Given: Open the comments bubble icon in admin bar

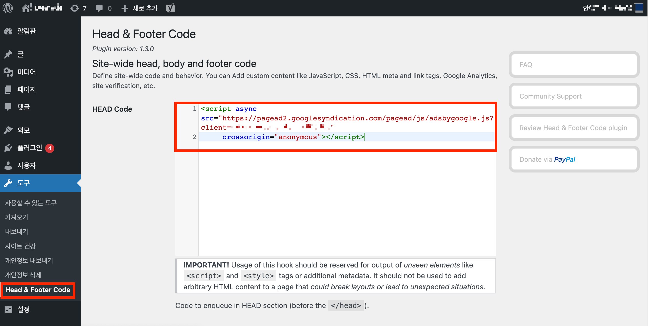Looking at the screenshot, I should pyautogui.click(x=99, y=8).
